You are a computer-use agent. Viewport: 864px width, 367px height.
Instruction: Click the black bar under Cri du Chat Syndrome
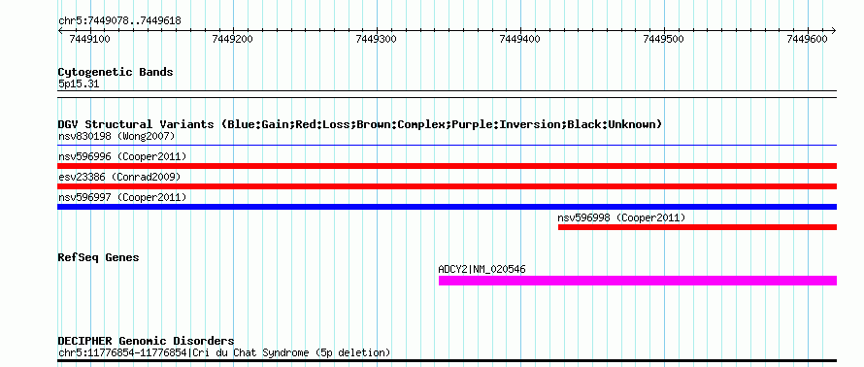[x=447, y=361]
